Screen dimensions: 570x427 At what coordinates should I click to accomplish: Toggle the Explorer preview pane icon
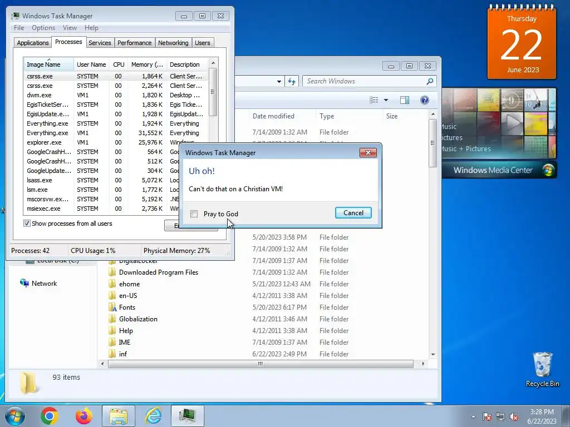click(404, 100)
